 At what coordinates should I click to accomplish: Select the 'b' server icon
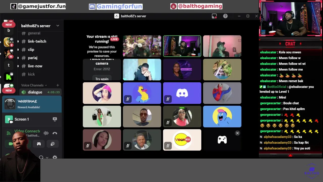tap(9, 30)
